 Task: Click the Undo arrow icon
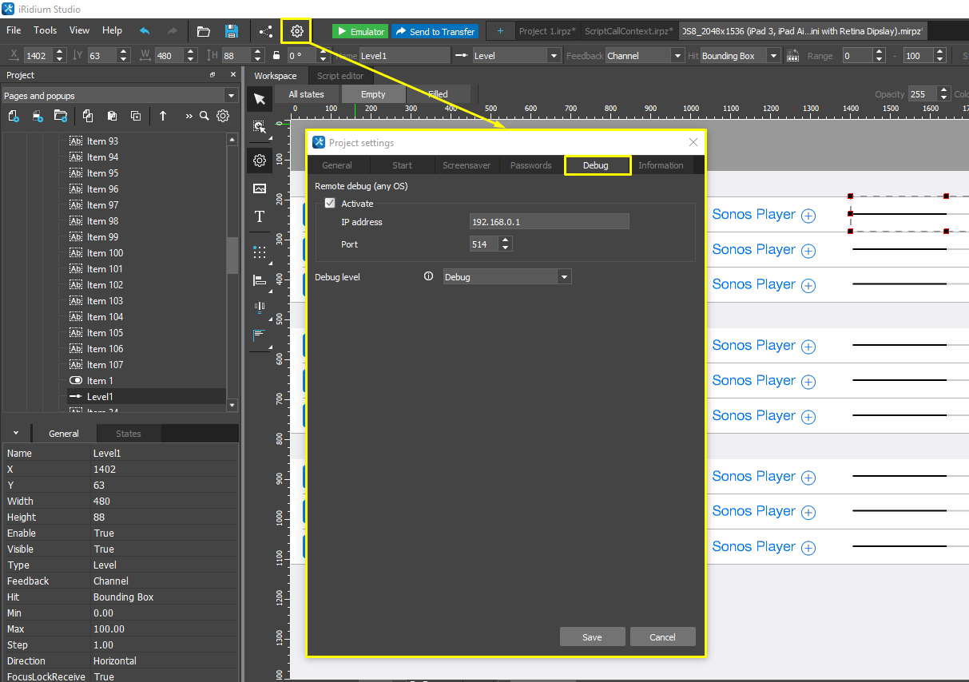click(145, 31)
